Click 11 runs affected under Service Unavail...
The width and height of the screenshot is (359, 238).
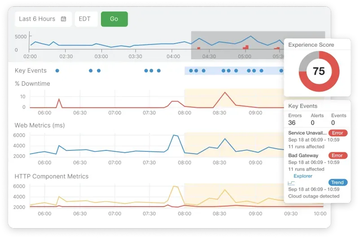pos(306,146)
